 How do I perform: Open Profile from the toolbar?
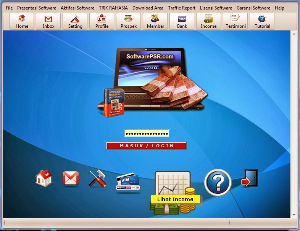point(102,21)
